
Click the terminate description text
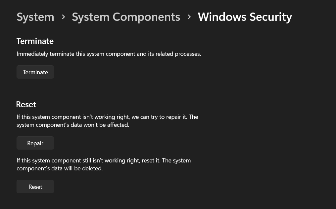click(109, 53)
